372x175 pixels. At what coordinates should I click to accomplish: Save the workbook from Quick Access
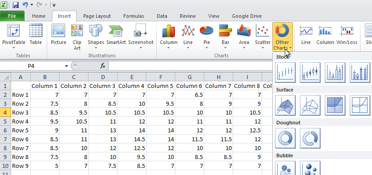click(16, 4)
